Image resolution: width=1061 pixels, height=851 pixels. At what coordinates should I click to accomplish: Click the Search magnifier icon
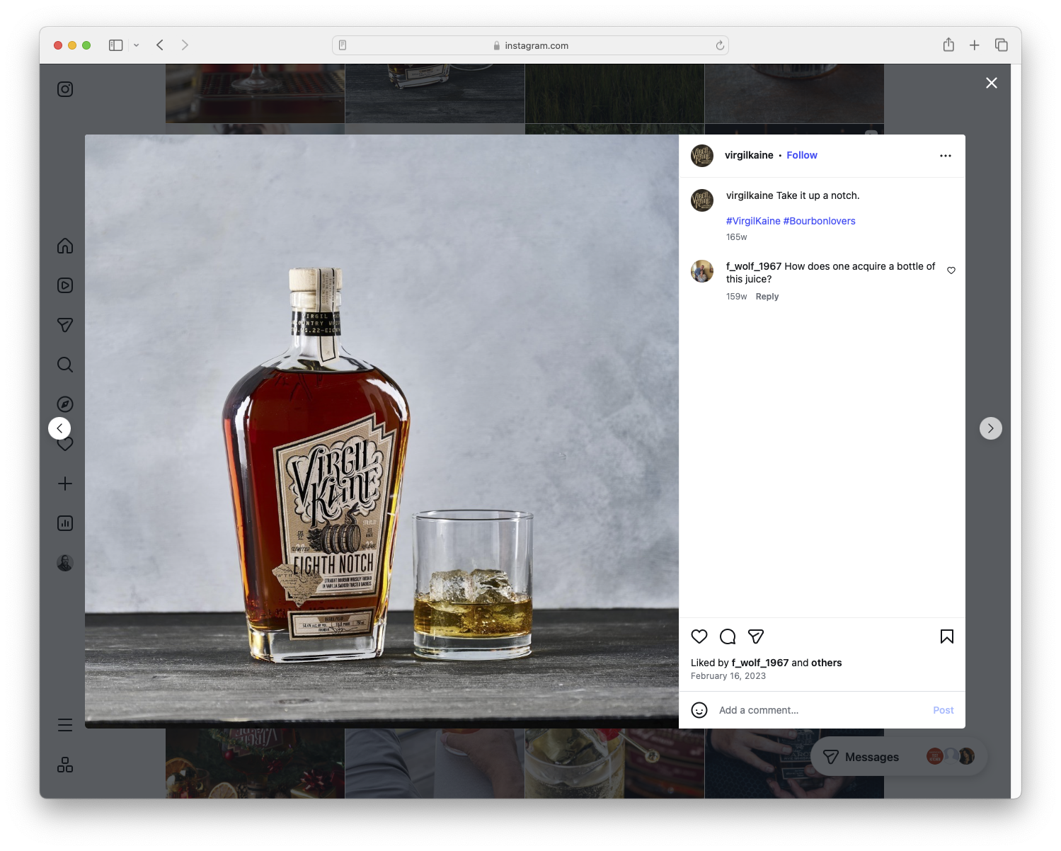tap(64, 365)
